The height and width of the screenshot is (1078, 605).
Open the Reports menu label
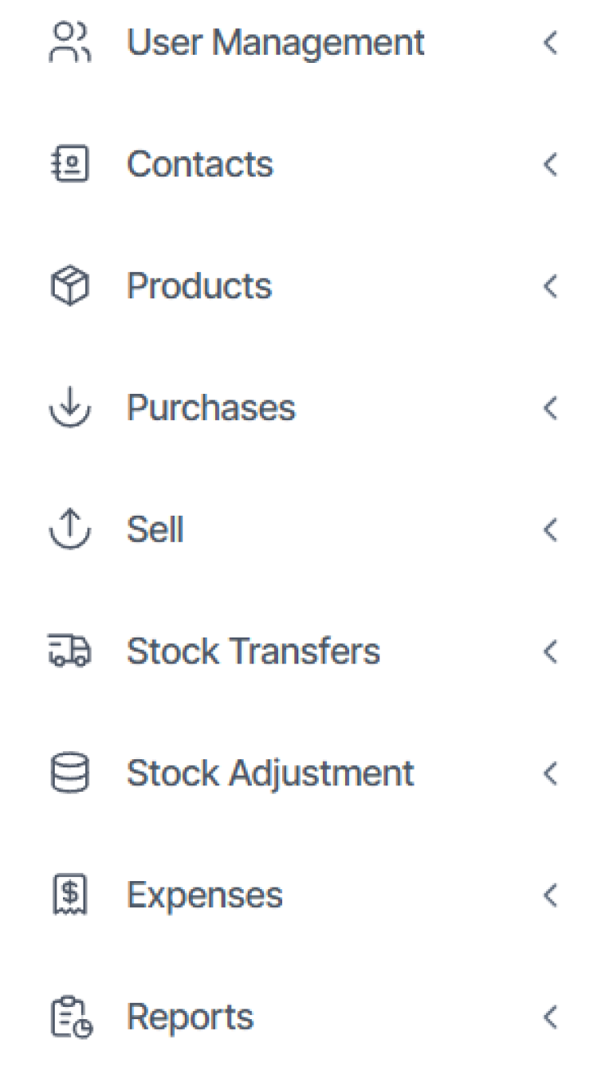pos(190,1018)
